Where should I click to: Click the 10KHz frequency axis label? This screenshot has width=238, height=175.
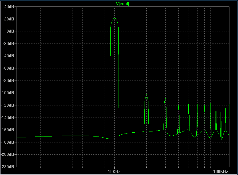click(x=114, y=171)
